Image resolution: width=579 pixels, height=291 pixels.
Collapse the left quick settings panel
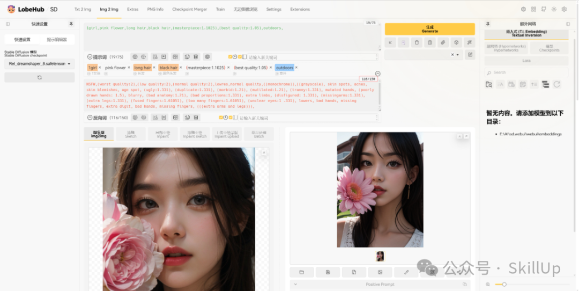tap(8, 24)
